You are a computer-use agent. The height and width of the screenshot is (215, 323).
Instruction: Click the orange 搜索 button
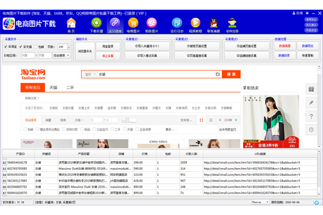(x=230, y=74)
